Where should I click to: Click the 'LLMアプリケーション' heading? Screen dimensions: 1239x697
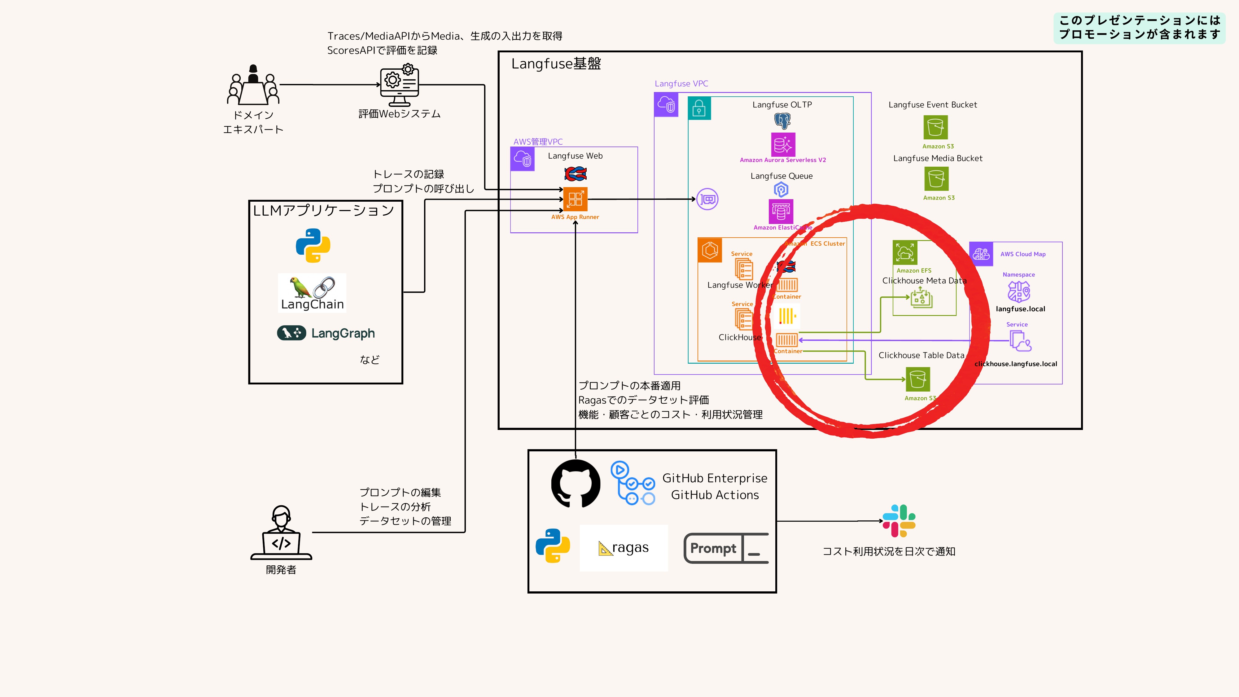pos(324,210)
